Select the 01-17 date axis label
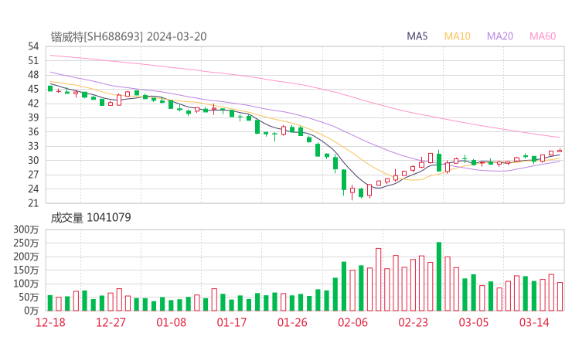Image resolution: width=572 pixels, height=340 pixels. tap(232, 322)
